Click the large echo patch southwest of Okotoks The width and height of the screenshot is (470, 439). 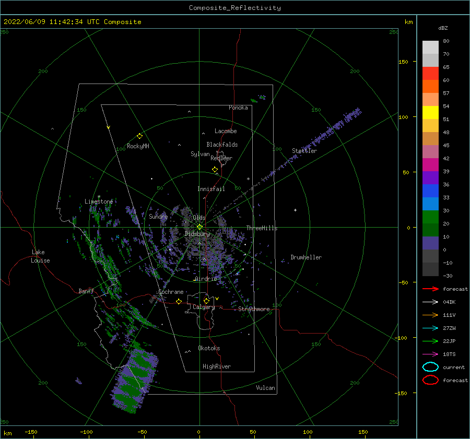[135, 381]
